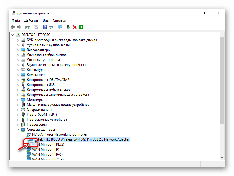The width and height of the screenshot is (234, 176).
Task: Expand the Клавиатуры category
Action: (x=18, y=70)
